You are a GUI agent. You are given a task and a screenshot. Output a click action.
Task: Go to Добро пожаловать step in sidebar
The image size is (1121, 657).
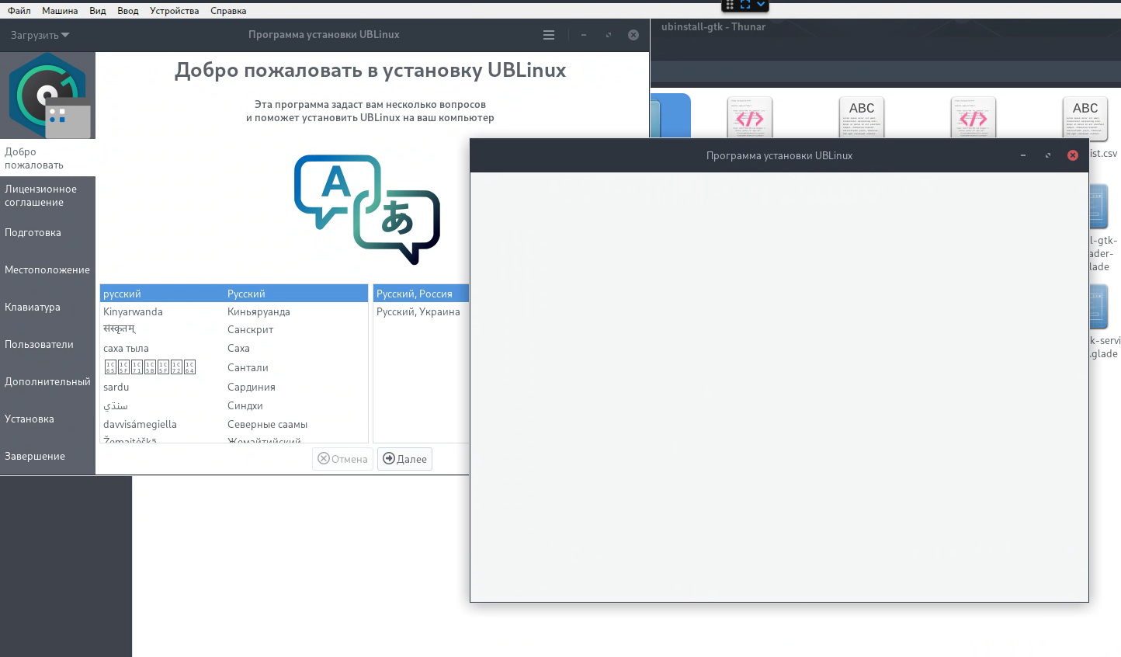47,158
